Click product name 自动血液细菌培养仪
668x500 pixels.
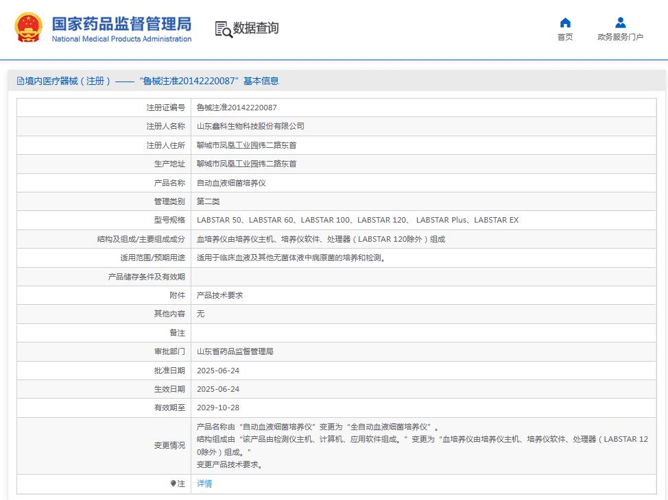point(231,183)
